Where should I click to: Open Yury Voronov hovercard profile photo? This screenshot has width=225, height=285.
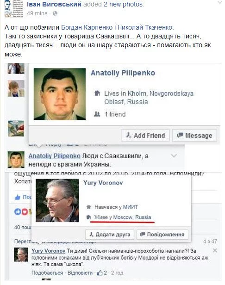[x=57, y=200]
